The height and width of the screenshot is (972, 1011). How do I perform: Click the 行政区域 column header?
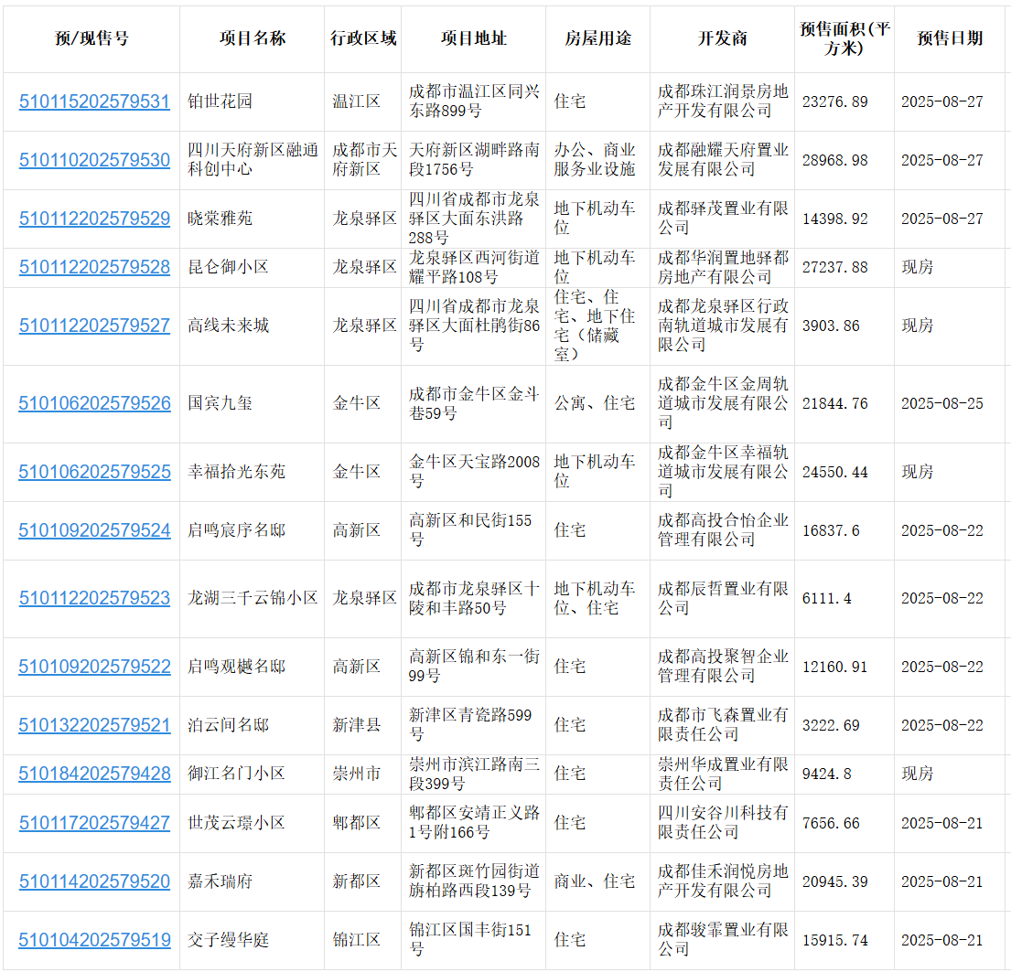tap(363, 38)
